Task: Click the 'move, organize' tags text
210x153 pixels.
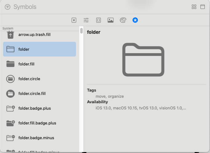Action: [110, 96]
